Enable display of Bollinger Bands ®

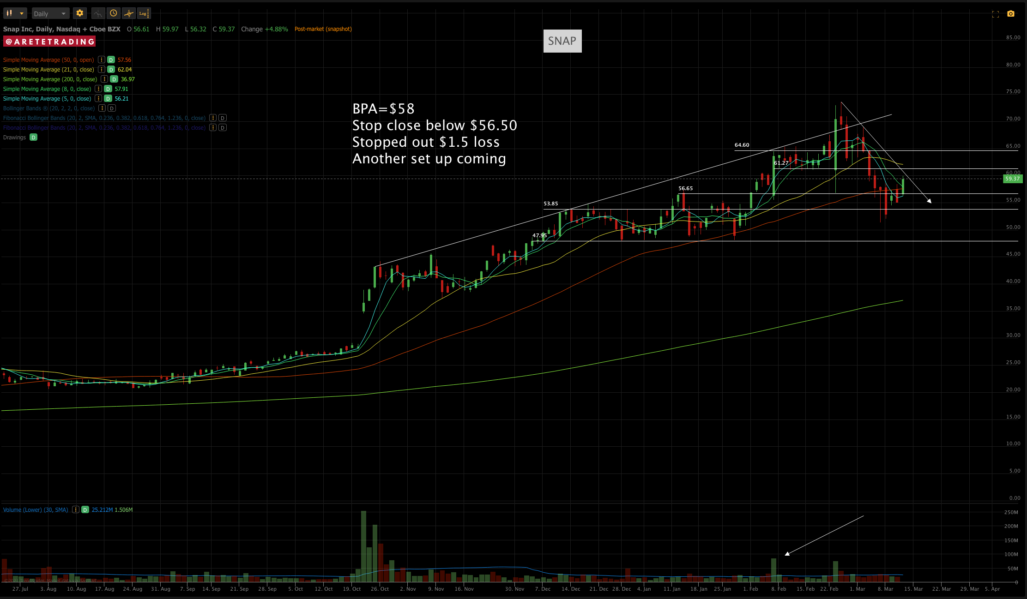click(x=112, y=108)
